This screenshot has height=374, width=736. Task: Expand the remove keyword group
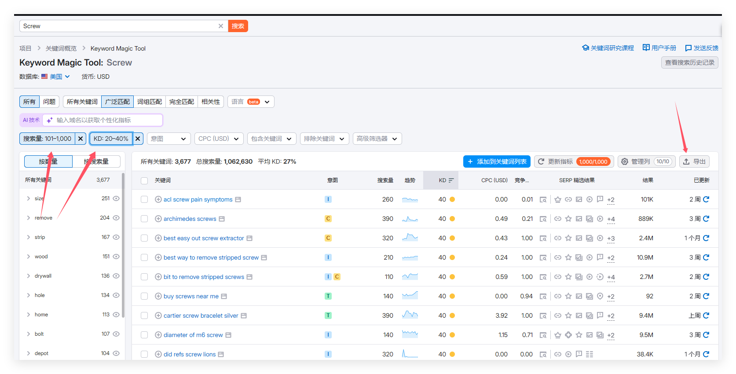29,218
